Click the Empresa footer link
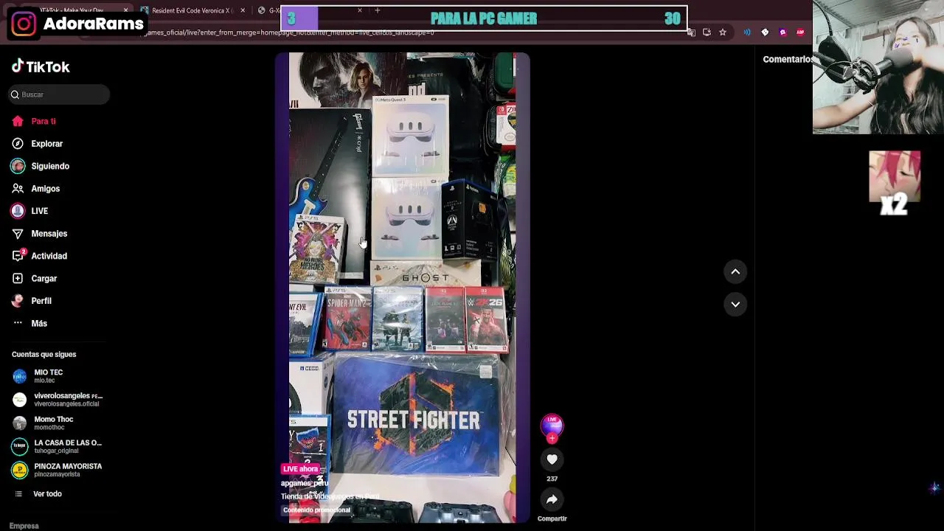944x531 pixels. coord(24,526)
